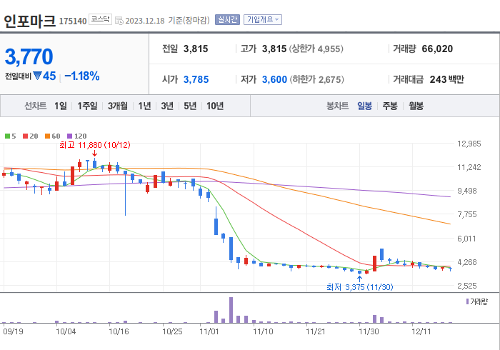The image size is (500, 350).
Task: Click the 상한가 4,955 text
Action: (x=316, y=49)
